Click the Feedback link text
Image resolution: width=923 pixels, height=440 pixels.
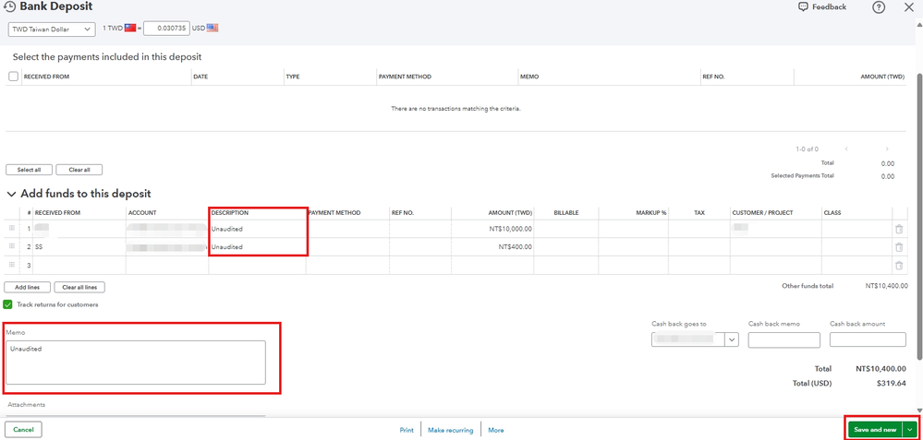[829, 7]
